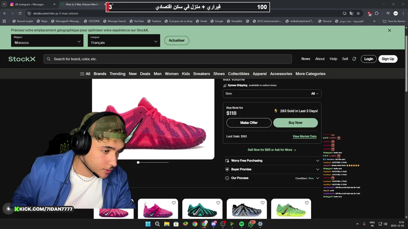Open the Deals menu

coord(145,74)
